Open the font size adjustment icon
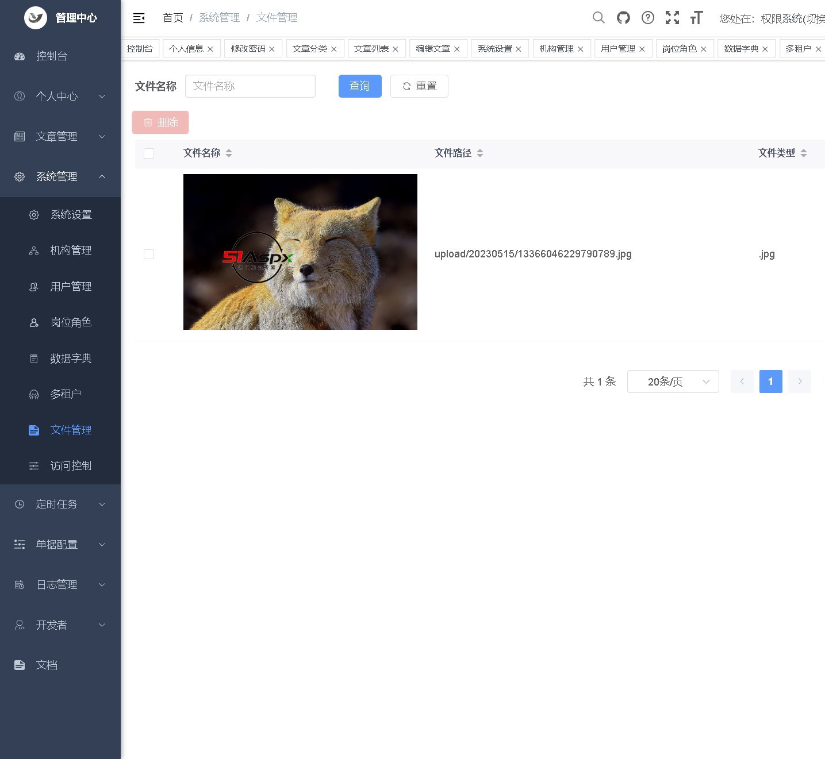The width and height of the screenshot is (825, 759). [696, 18]
